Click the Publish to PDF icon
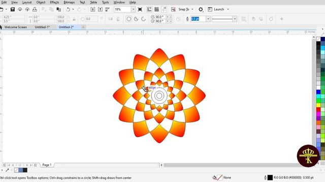The image size is (325, 182). tap(107, 9)
